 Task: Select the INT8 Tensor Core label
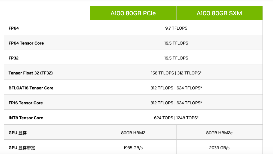26,118
